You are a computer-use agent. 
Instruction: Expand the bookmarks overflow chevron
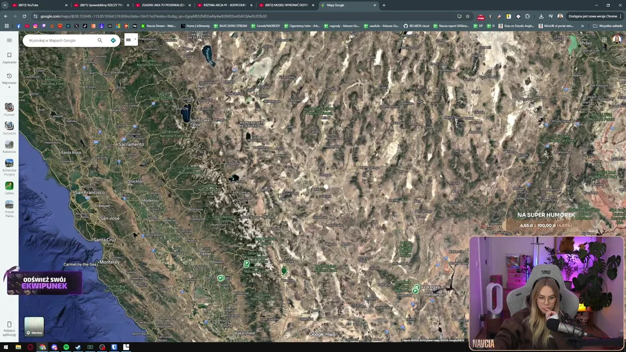point(582,26)
